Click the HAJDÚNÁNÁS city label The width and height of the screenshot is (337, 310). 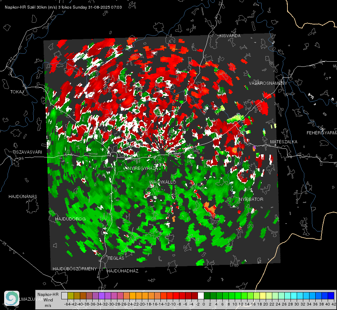coord(23,196)
